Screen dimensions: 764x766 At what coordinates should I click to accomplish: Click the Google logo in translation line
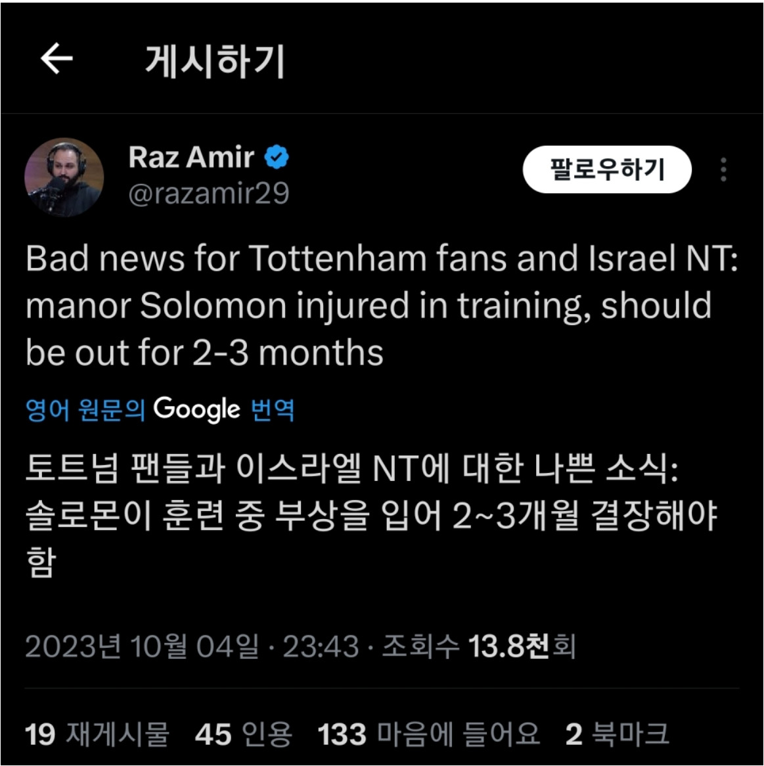pyautogui.click(x=197, y=409)
